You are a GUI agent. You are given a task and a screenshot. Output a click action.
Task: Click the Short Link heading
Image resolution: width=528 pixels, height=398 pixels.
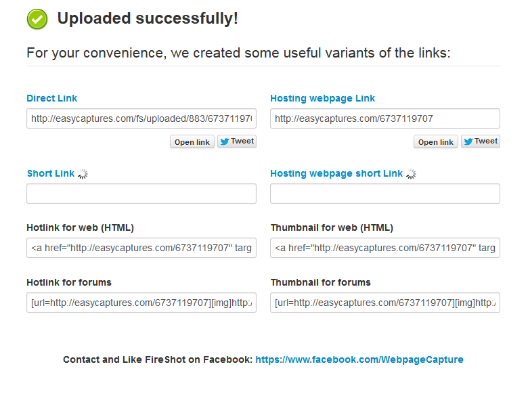click(x=51, y=173)
